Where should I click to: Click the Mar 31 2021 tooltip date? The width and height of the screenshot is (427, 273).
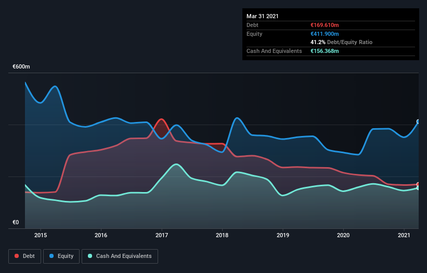pos(263,16)
